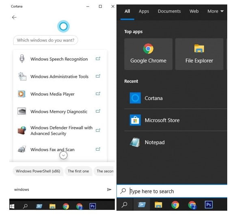Open File Explorer on the right taskbar
This screenshot has height=216, width=239.
[158, 205]
